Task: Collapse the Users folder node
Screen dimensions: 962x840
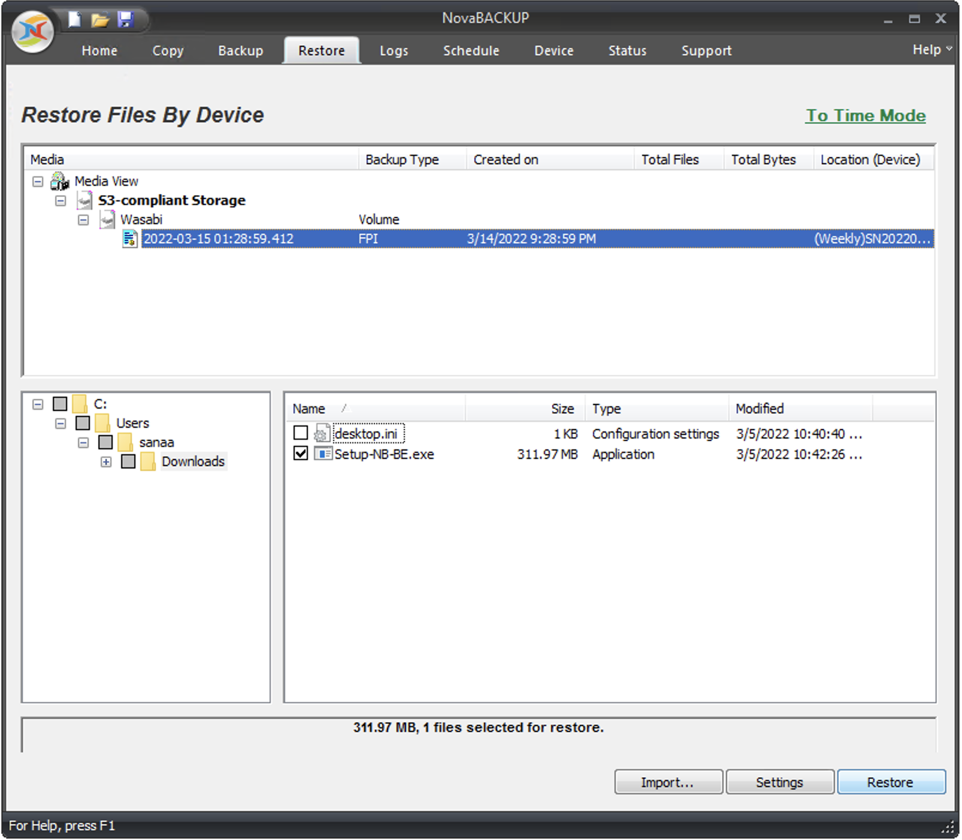Action: click(x=60, y=424)
